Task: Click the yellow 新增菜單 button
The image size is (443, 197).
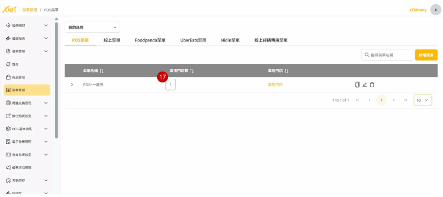Action: 426,55
